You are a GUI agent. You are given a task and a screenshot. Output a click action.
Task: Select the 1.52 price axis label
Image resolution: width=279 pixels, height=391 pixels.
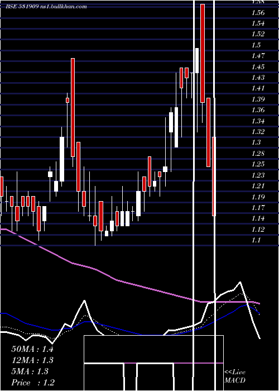(x=258, y=34)
